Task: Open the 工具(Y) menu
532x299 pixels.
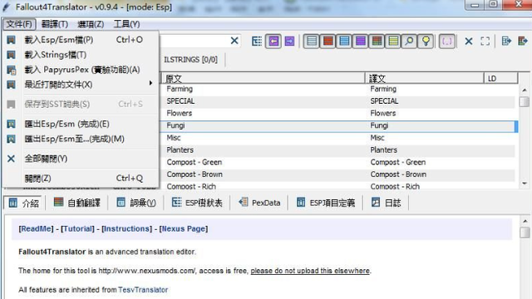Action: click(x=126, y=24)
